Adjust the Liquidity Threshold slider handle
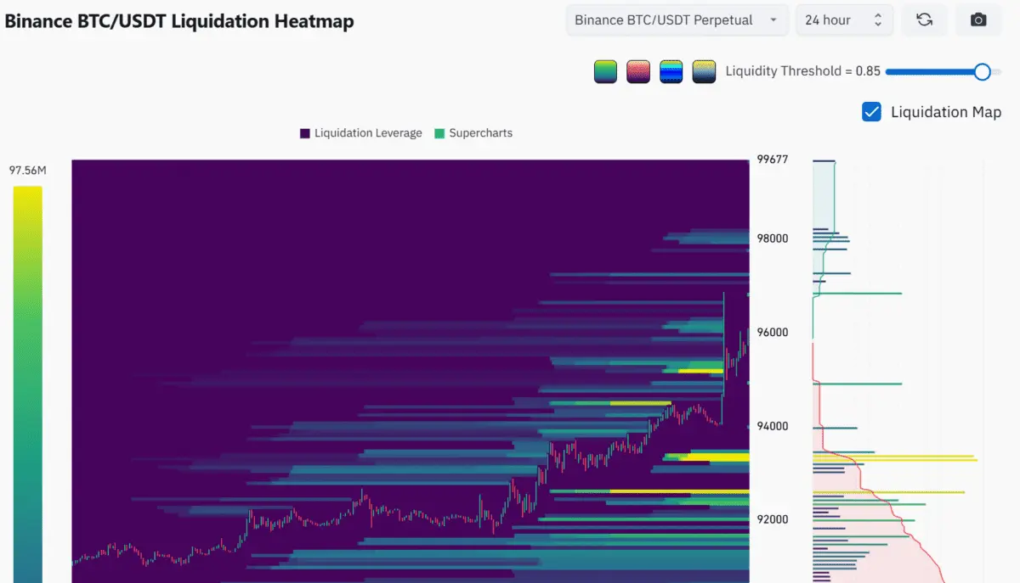The image size is (1020, 583). pos(982,72)
